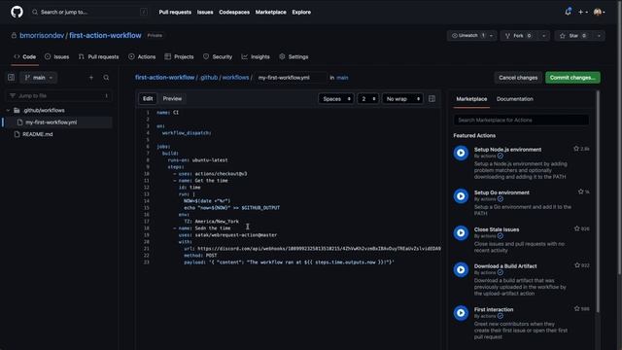Click the Download a Build Artifact action icon
Screen dimensions: 622x350
click(x=461, y=270)
